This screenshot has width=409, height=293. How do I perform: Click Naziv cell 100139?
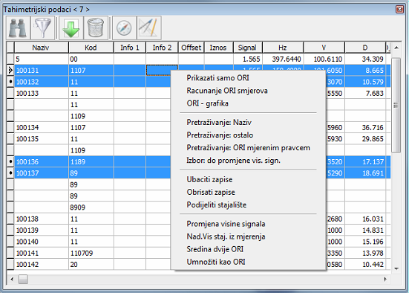tap(42, 231)
